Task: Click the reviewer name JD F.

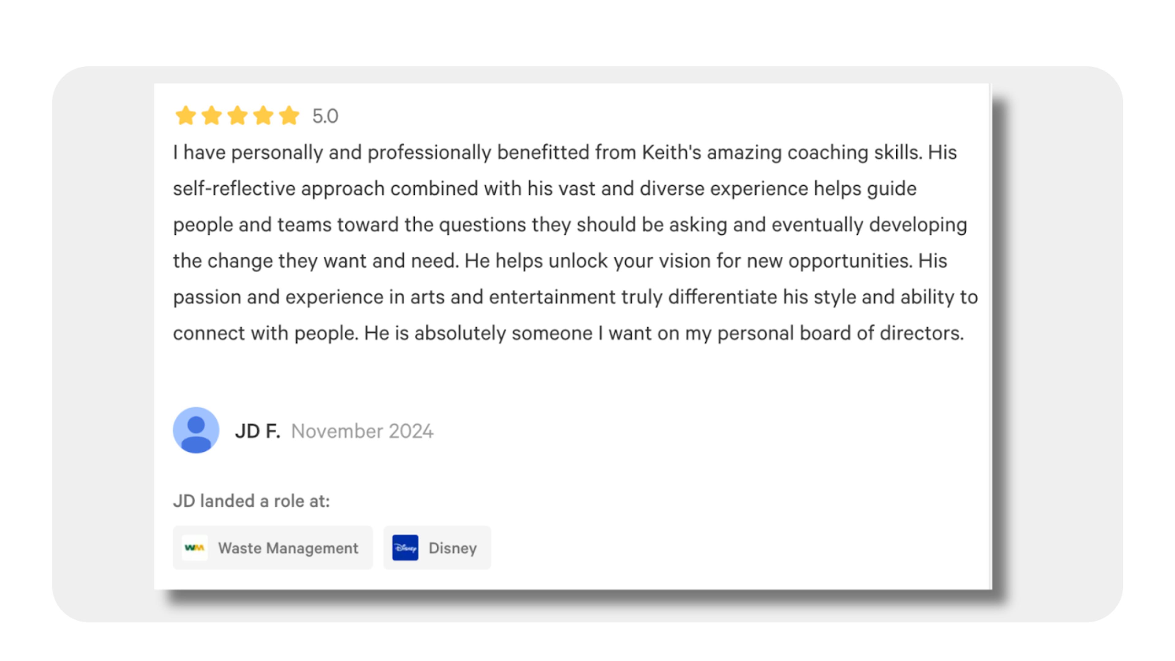Action: pos(258,431)
